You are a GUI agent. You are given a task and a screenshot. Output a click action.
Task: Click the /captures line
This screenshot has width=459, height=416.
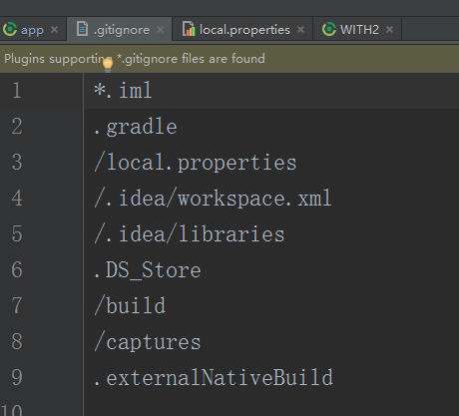click(148, 341)
